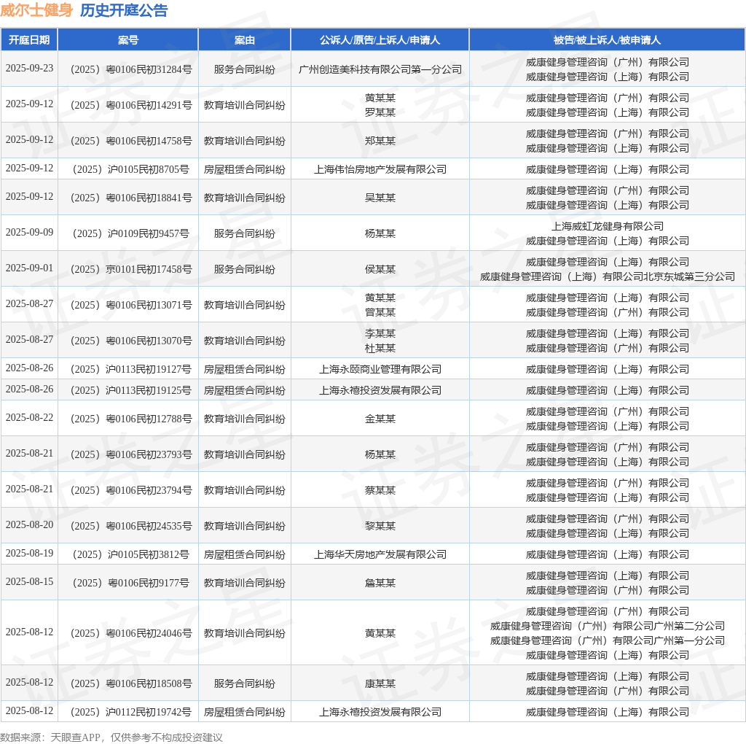The image size is (746, 744).
Task: Click the 历史开庭公告 heading
Action: click(x=124, y=10)
